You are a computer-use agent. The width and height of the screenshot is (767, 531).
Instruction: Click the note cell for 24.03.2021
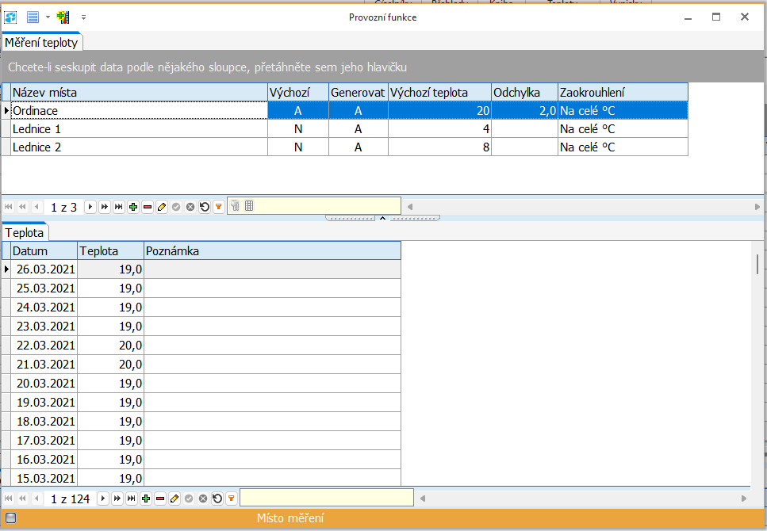click(x=273, y=307)
